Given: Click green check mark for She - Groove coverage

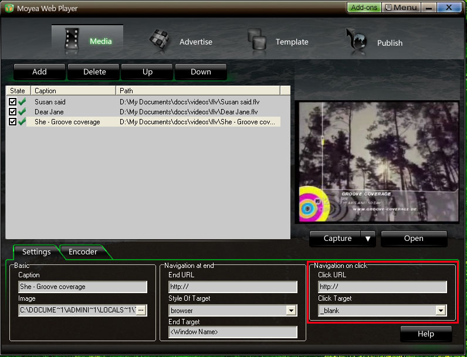Looking at the screenshot, I should coord(22,122).
